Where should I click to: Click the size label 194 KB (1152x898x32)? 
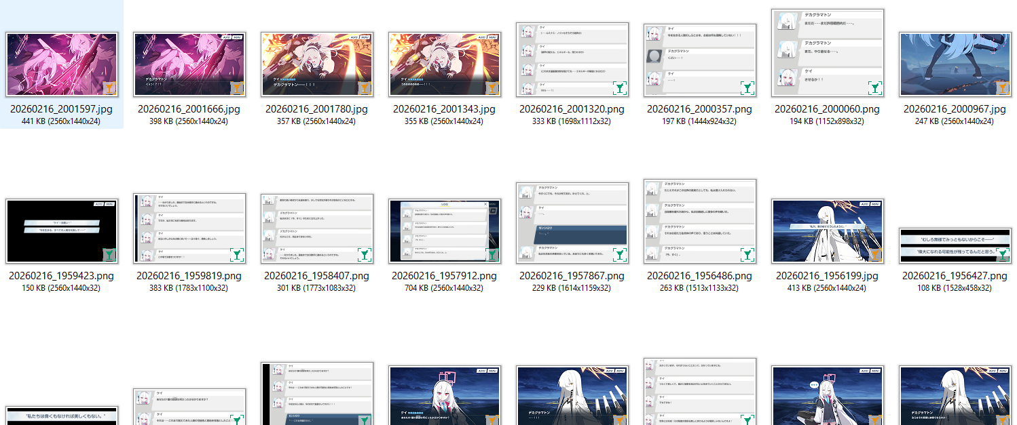[x=828, y=121]
